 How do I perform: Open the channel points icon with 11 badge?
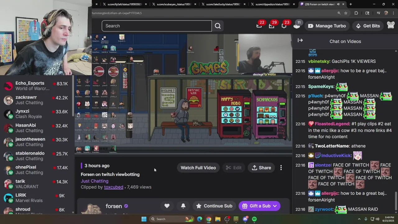coord(297,26)
